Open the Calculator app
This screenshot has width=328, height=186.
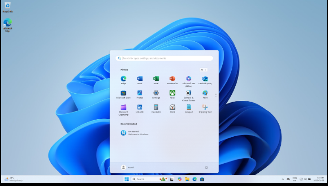pos(156,107)
